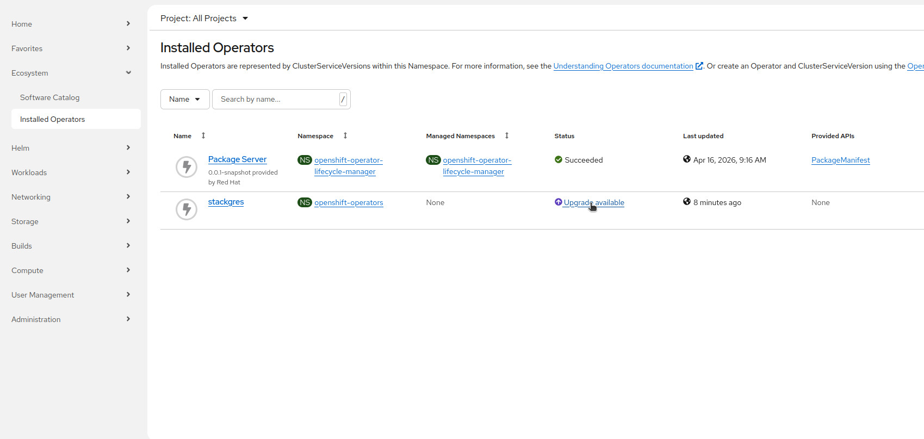Image resolution: width=924 pixels, height=439 pixels.
Task: Click the NS badge beside openshift-operators
Action: point(305,202)
